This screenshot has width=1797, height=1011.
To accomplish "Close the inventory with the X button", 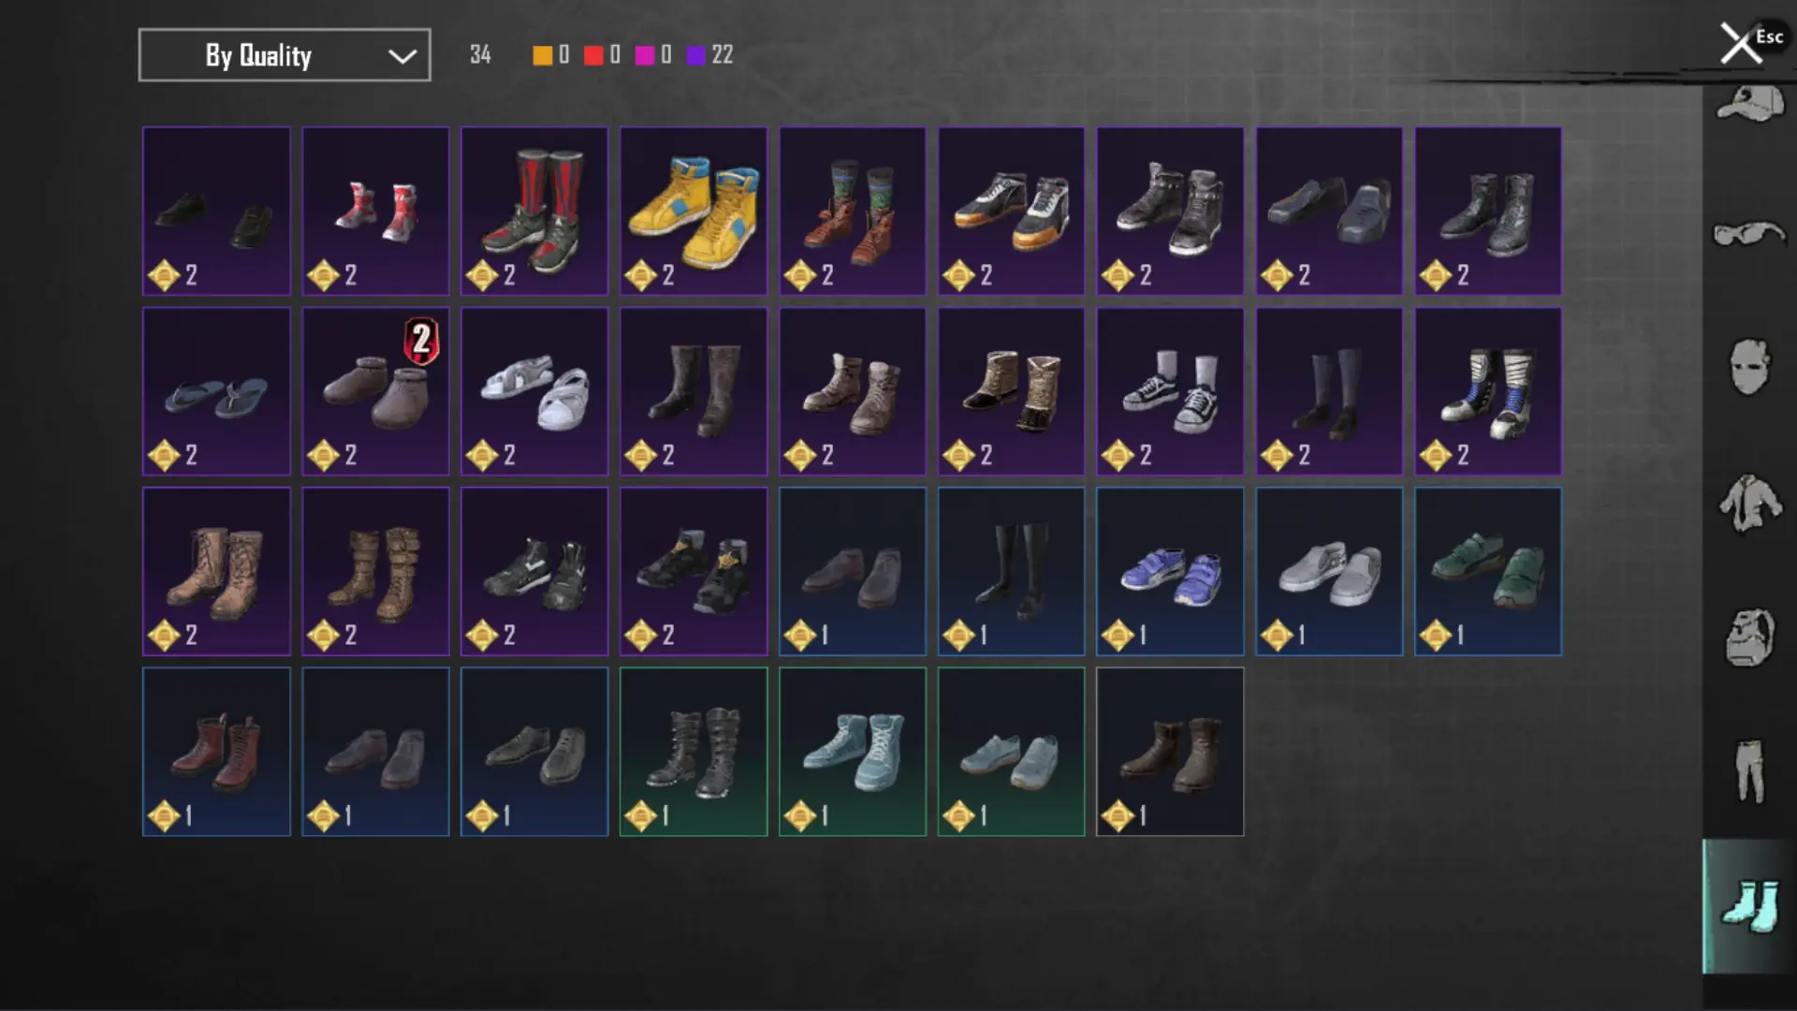I will pos(1740,43).
